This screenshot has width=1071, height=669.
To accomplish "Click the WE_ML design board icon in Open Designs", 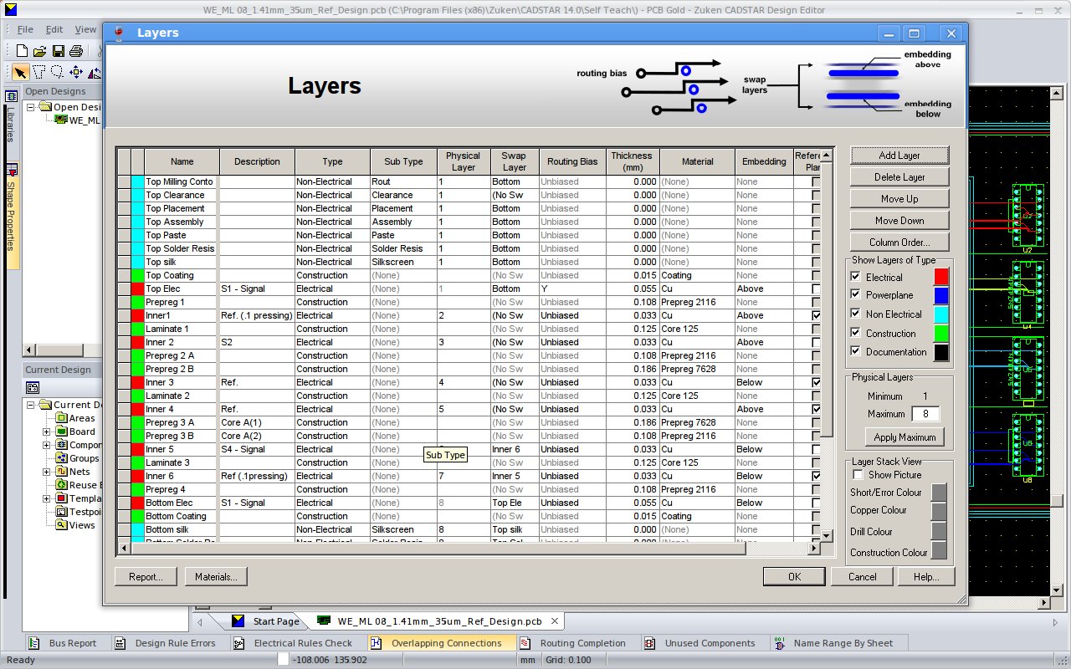I will tap(60, 120).
